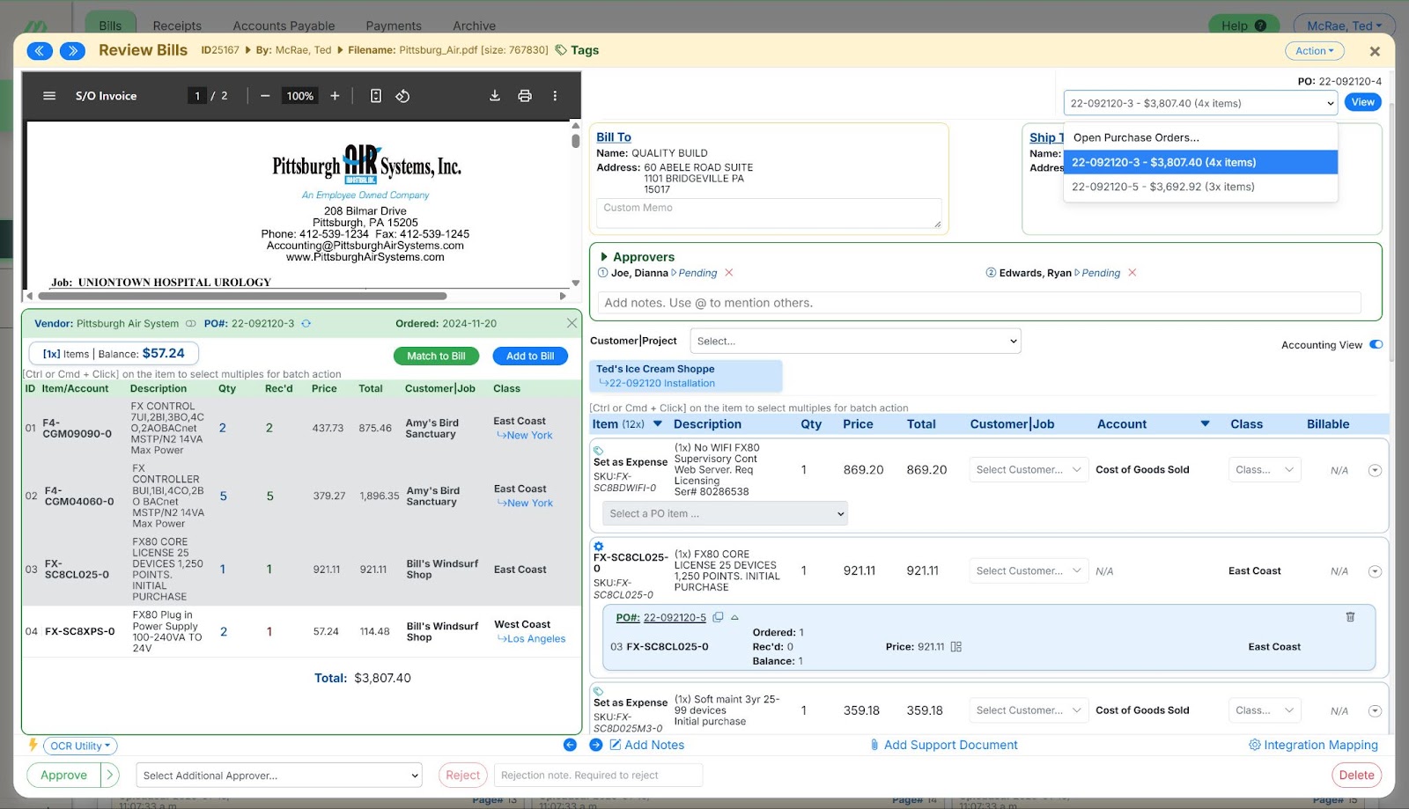This screenshot has width=1409, height=809.
Task: Open the Tags label icon
Action: coord(561,50)
